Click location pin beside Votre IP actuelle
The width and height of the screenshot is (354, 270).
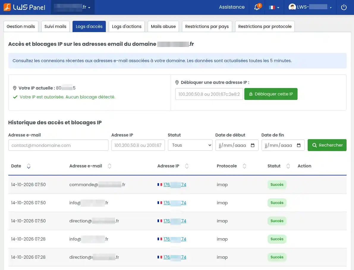pos(15,88)
